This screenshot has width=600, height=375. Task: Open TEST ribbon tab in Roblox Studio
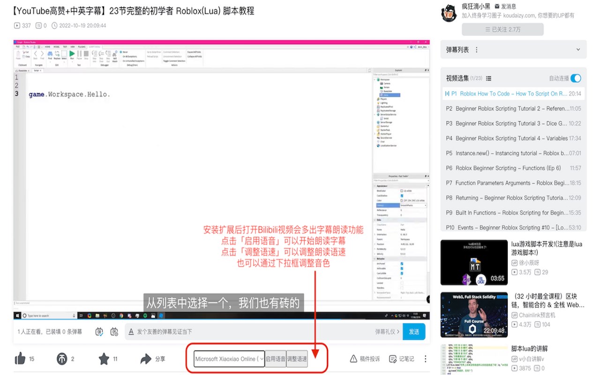(x=65, y=47)
